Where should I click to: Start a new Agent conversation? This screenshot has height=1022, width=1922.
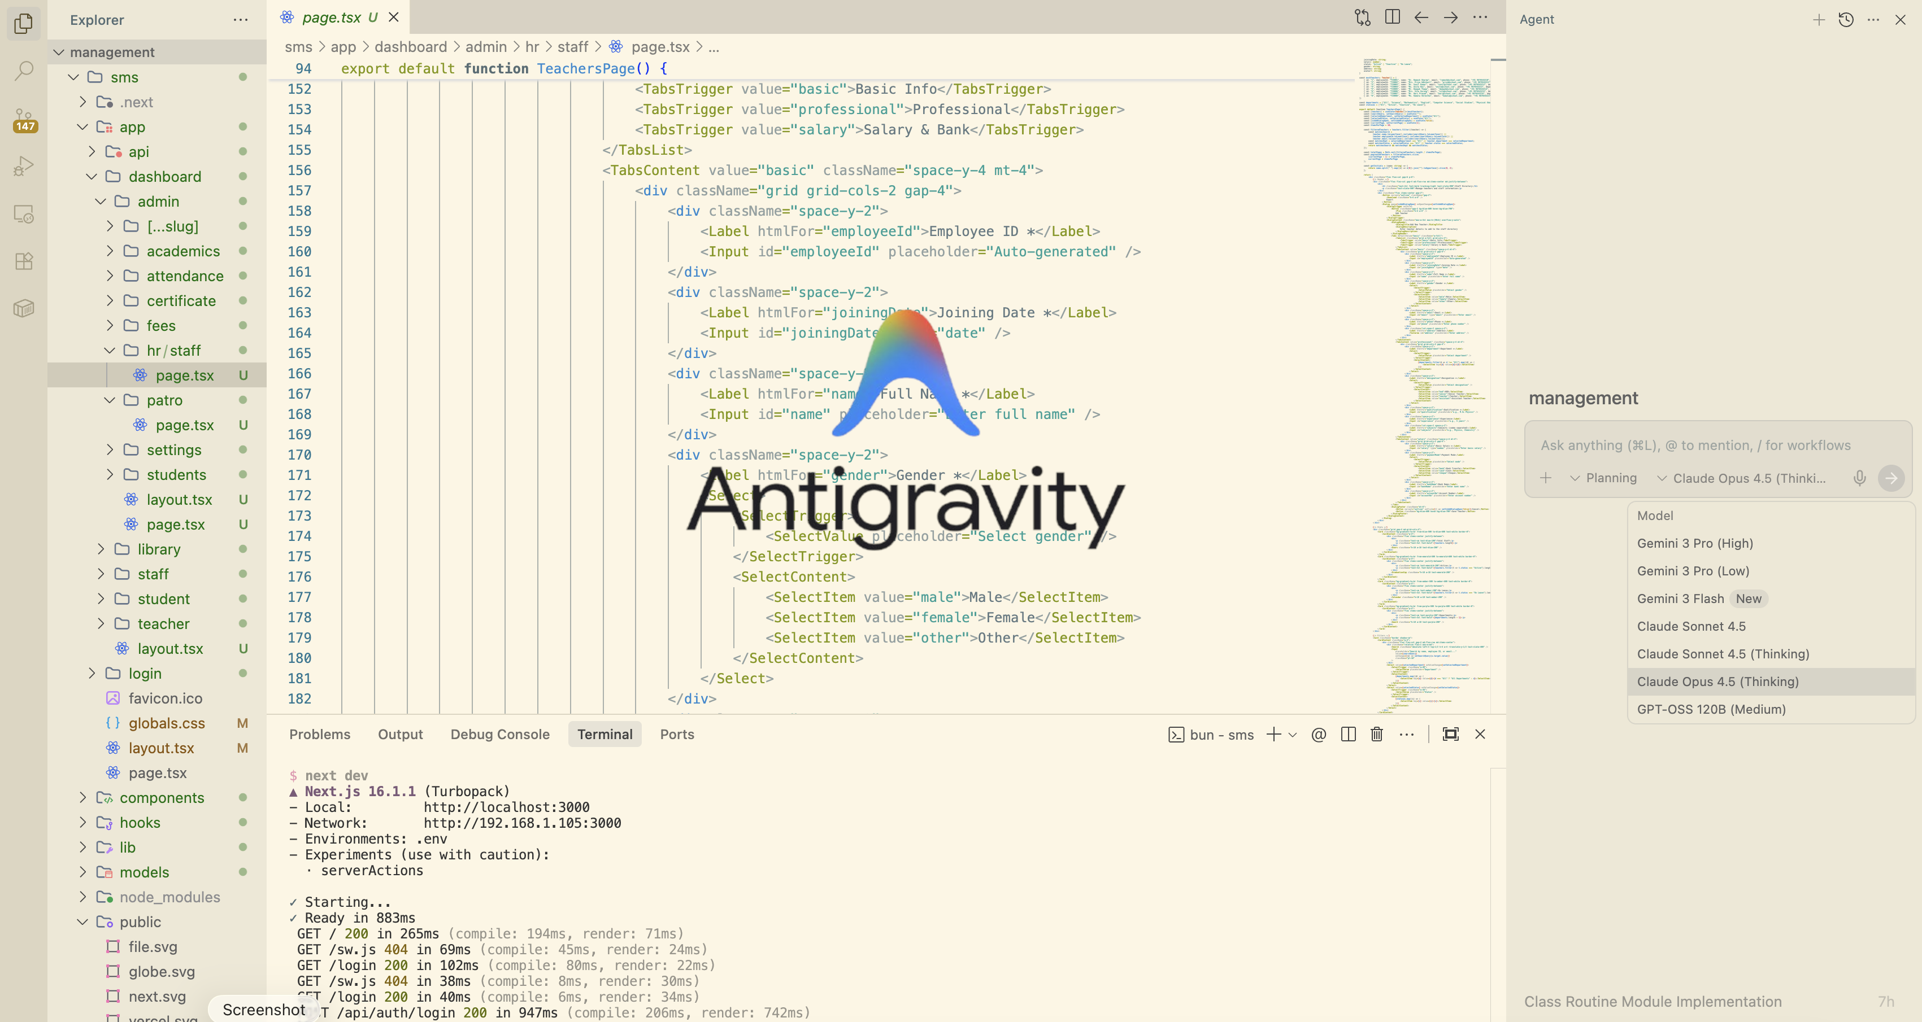tap(1819, 19)
